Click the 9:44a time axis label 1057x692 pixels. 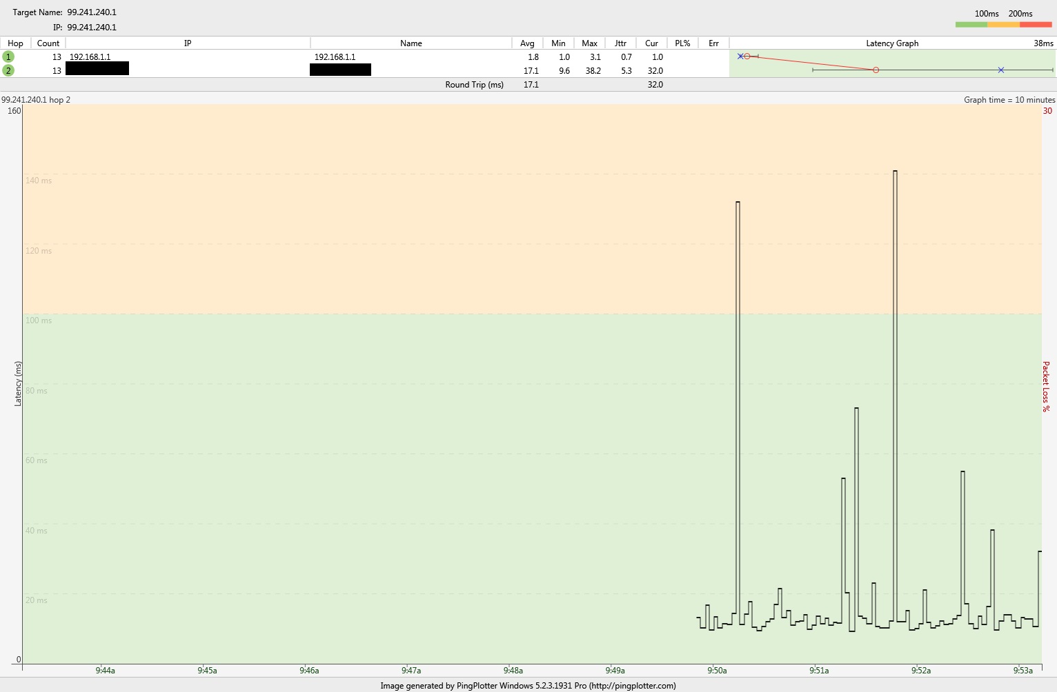pyautogui.click(x=105, y=671)
